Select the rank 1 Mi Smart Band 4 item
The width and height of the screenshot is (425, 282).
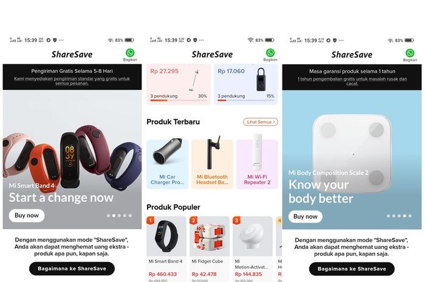[x=166, y=249]
